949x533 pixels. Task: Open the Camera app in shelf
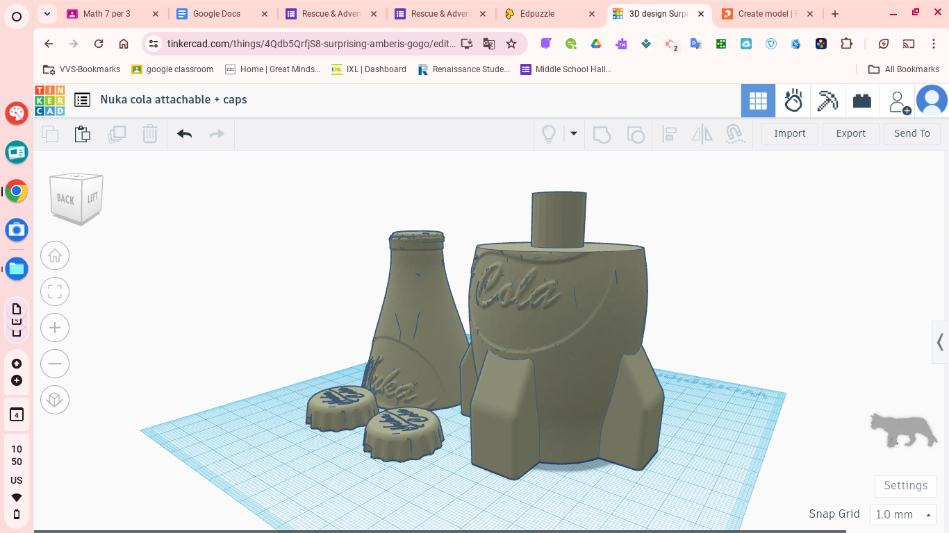(17, 230)
